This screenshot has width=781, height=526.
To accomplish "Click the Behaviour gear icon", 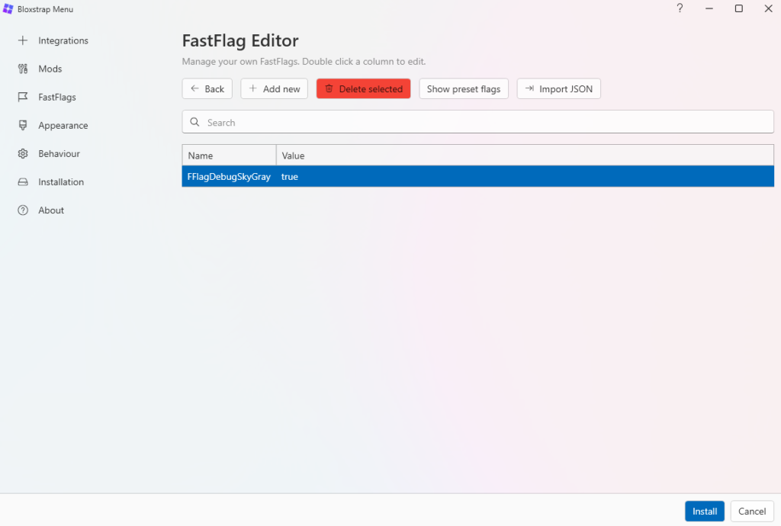I will tap(23, 154).
